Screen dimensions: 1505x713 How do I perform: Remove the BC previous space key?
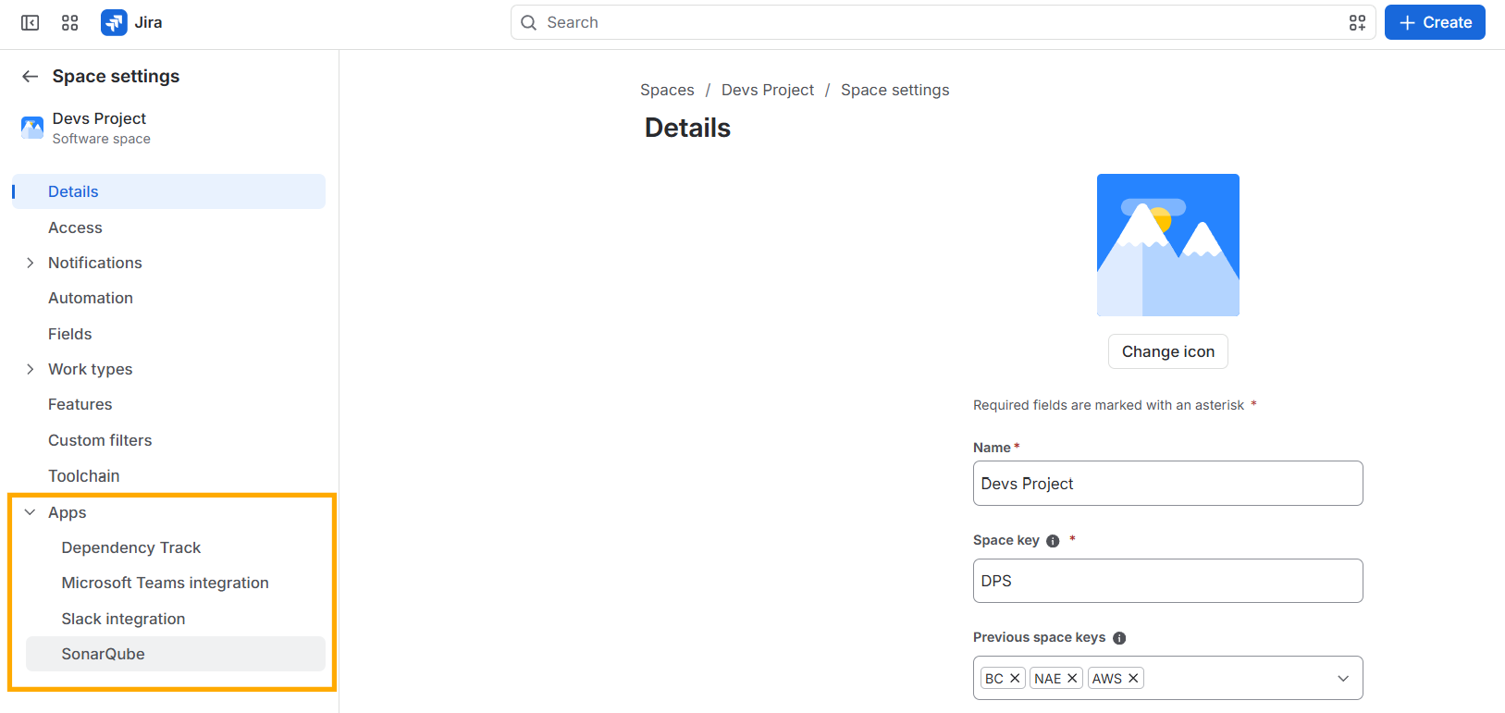coord(1015,678)
